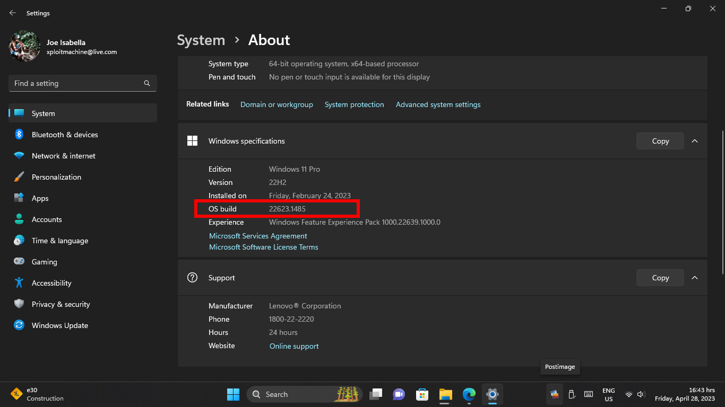Click the Find a setting search box
The width and height of the screenshot is (725, 407).
[83, 83]
